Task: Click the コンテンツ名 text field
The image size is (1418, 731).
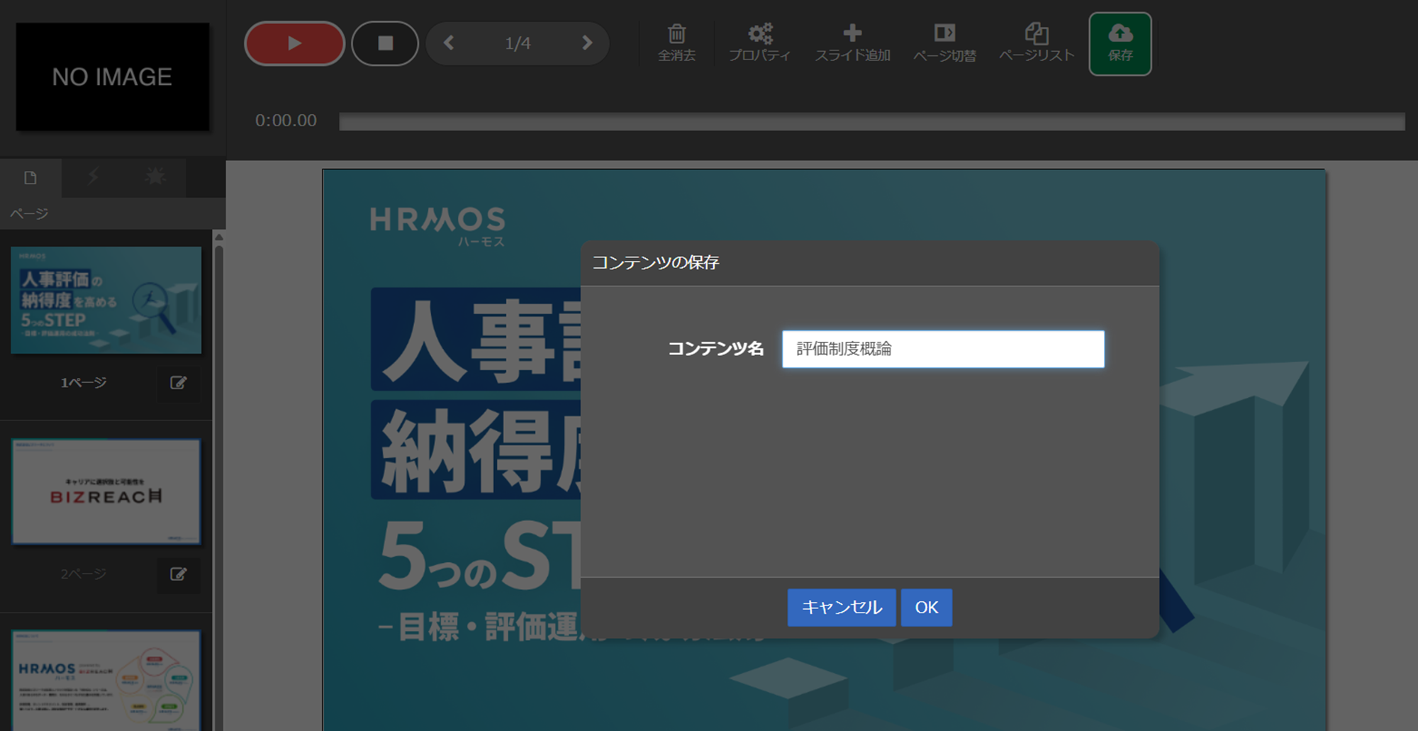Action: coord(942,349)
